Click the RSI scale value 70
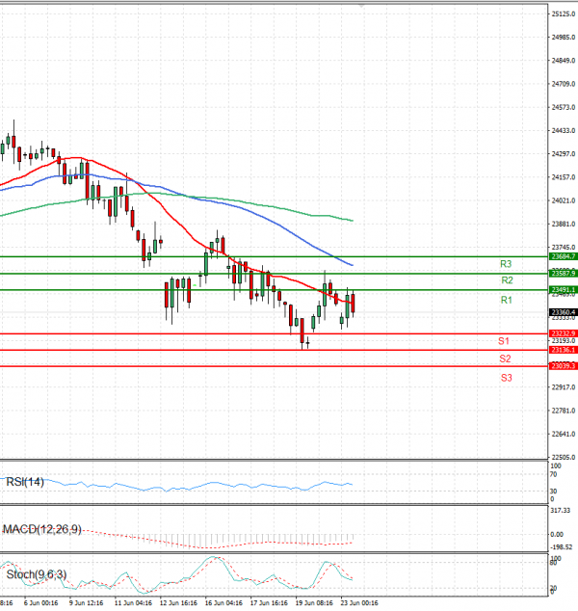 pos(554,474)
